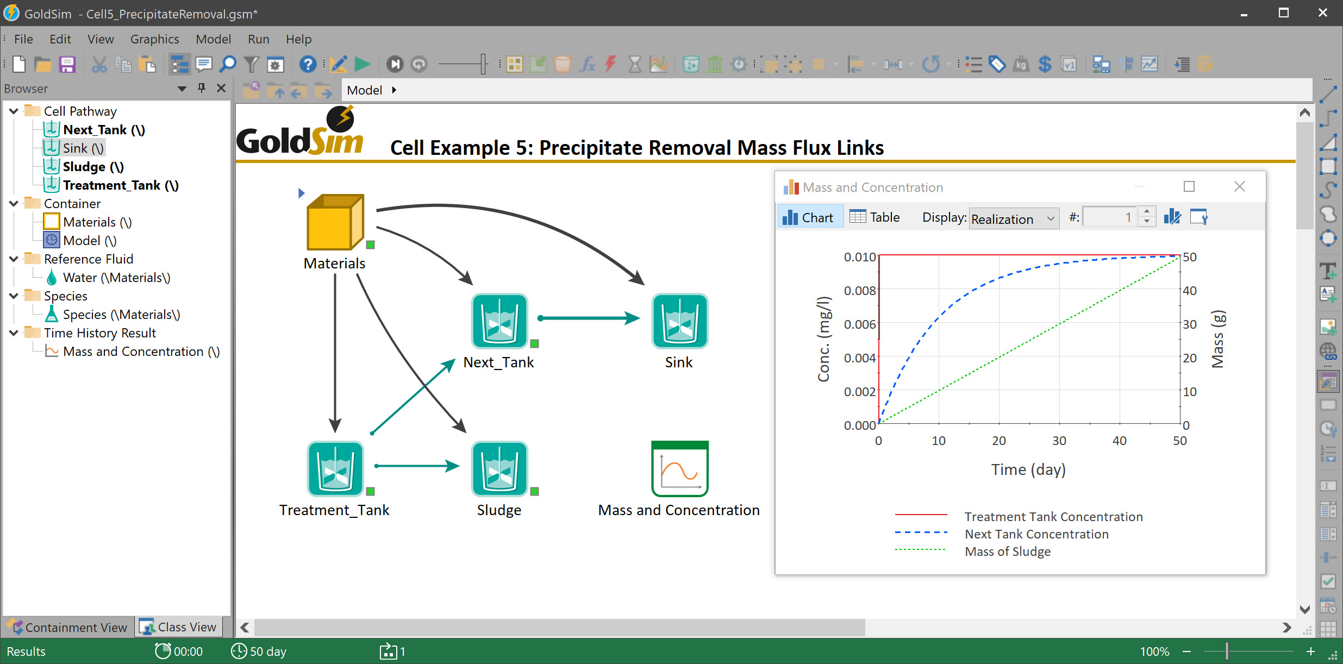1343x664 pixels.
Task: Expand the Model breadcrumb arrow
Action: 394,90
